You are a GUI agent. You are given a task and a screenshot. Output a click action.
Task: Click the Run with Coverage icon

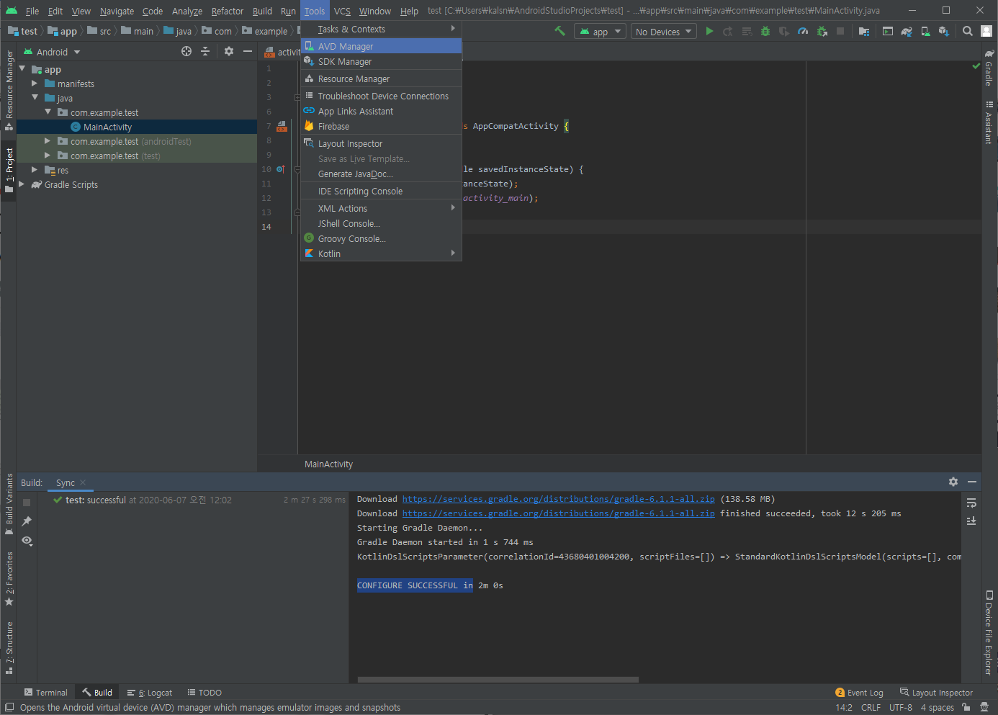pyautogui.click(x=784, y=31)
